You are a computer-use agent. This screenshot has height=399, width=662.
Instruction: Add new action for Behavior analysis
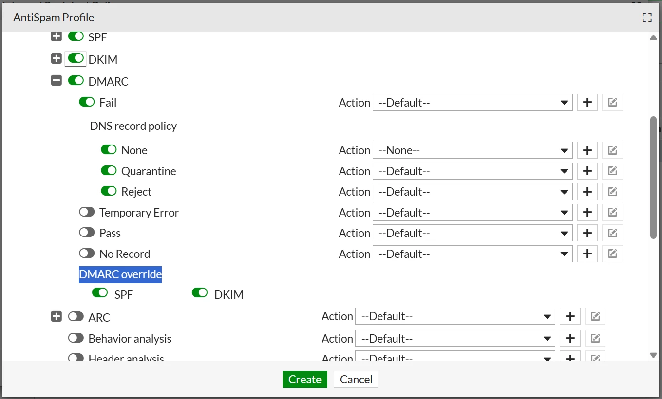pos(570,339)
